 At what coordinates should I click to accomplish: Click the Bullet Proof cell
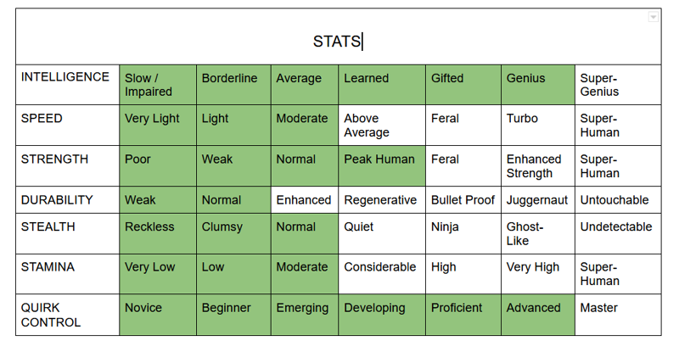pyautogui.click(x=463, y=200)
